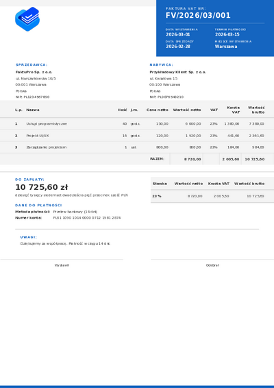Click the 'FAKTURA VAT NR:' label
Image resolution: width=274 pixels, height=388 pixels.
186,8
